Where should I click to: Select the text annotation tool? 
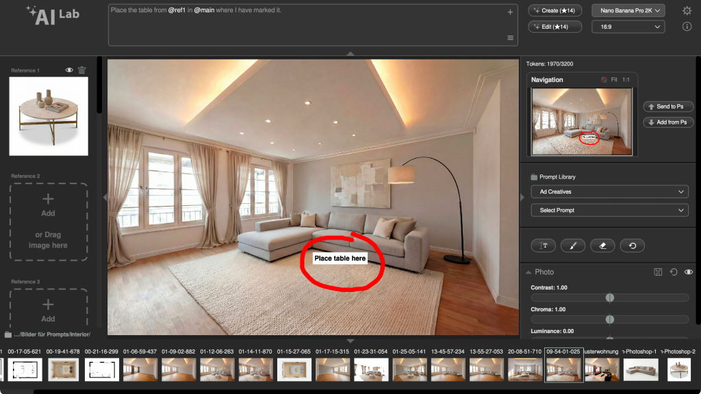(x=544, y=246)
